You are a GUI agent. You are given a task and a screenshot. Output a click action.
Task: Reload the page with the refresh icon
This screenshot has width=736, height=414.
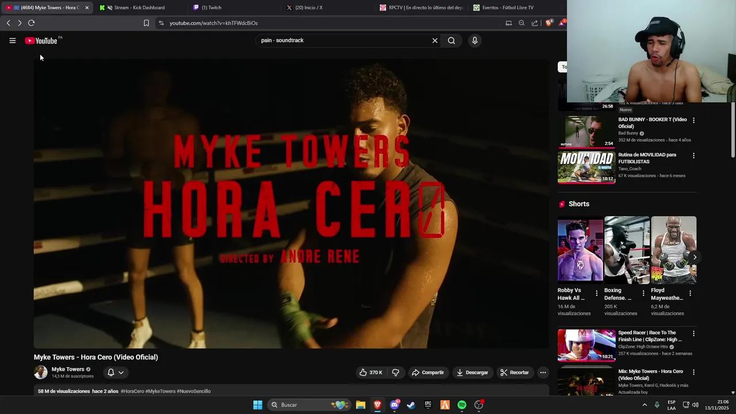point(31,23)
